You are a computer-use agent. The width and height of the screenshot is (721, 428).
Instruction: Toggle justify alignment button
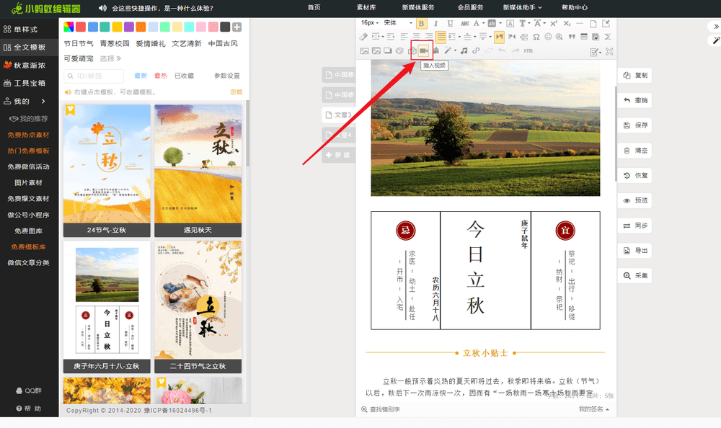441,37
